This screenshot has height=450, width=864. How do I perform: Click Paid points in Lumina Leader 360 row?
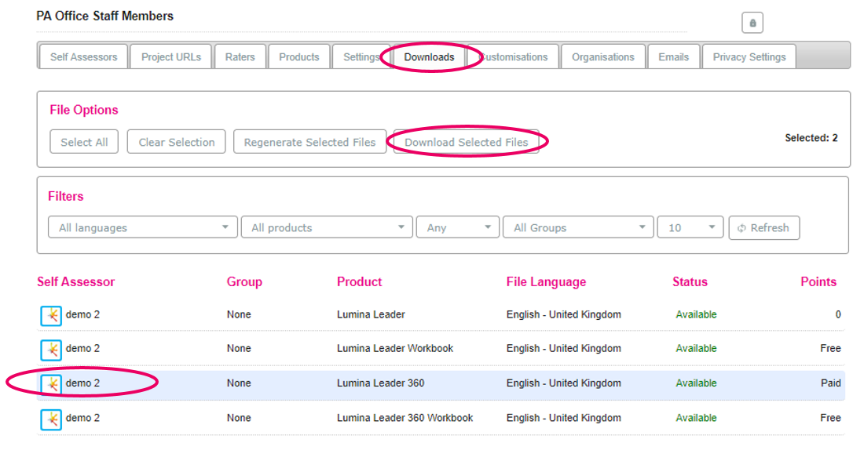click(830, 383)
